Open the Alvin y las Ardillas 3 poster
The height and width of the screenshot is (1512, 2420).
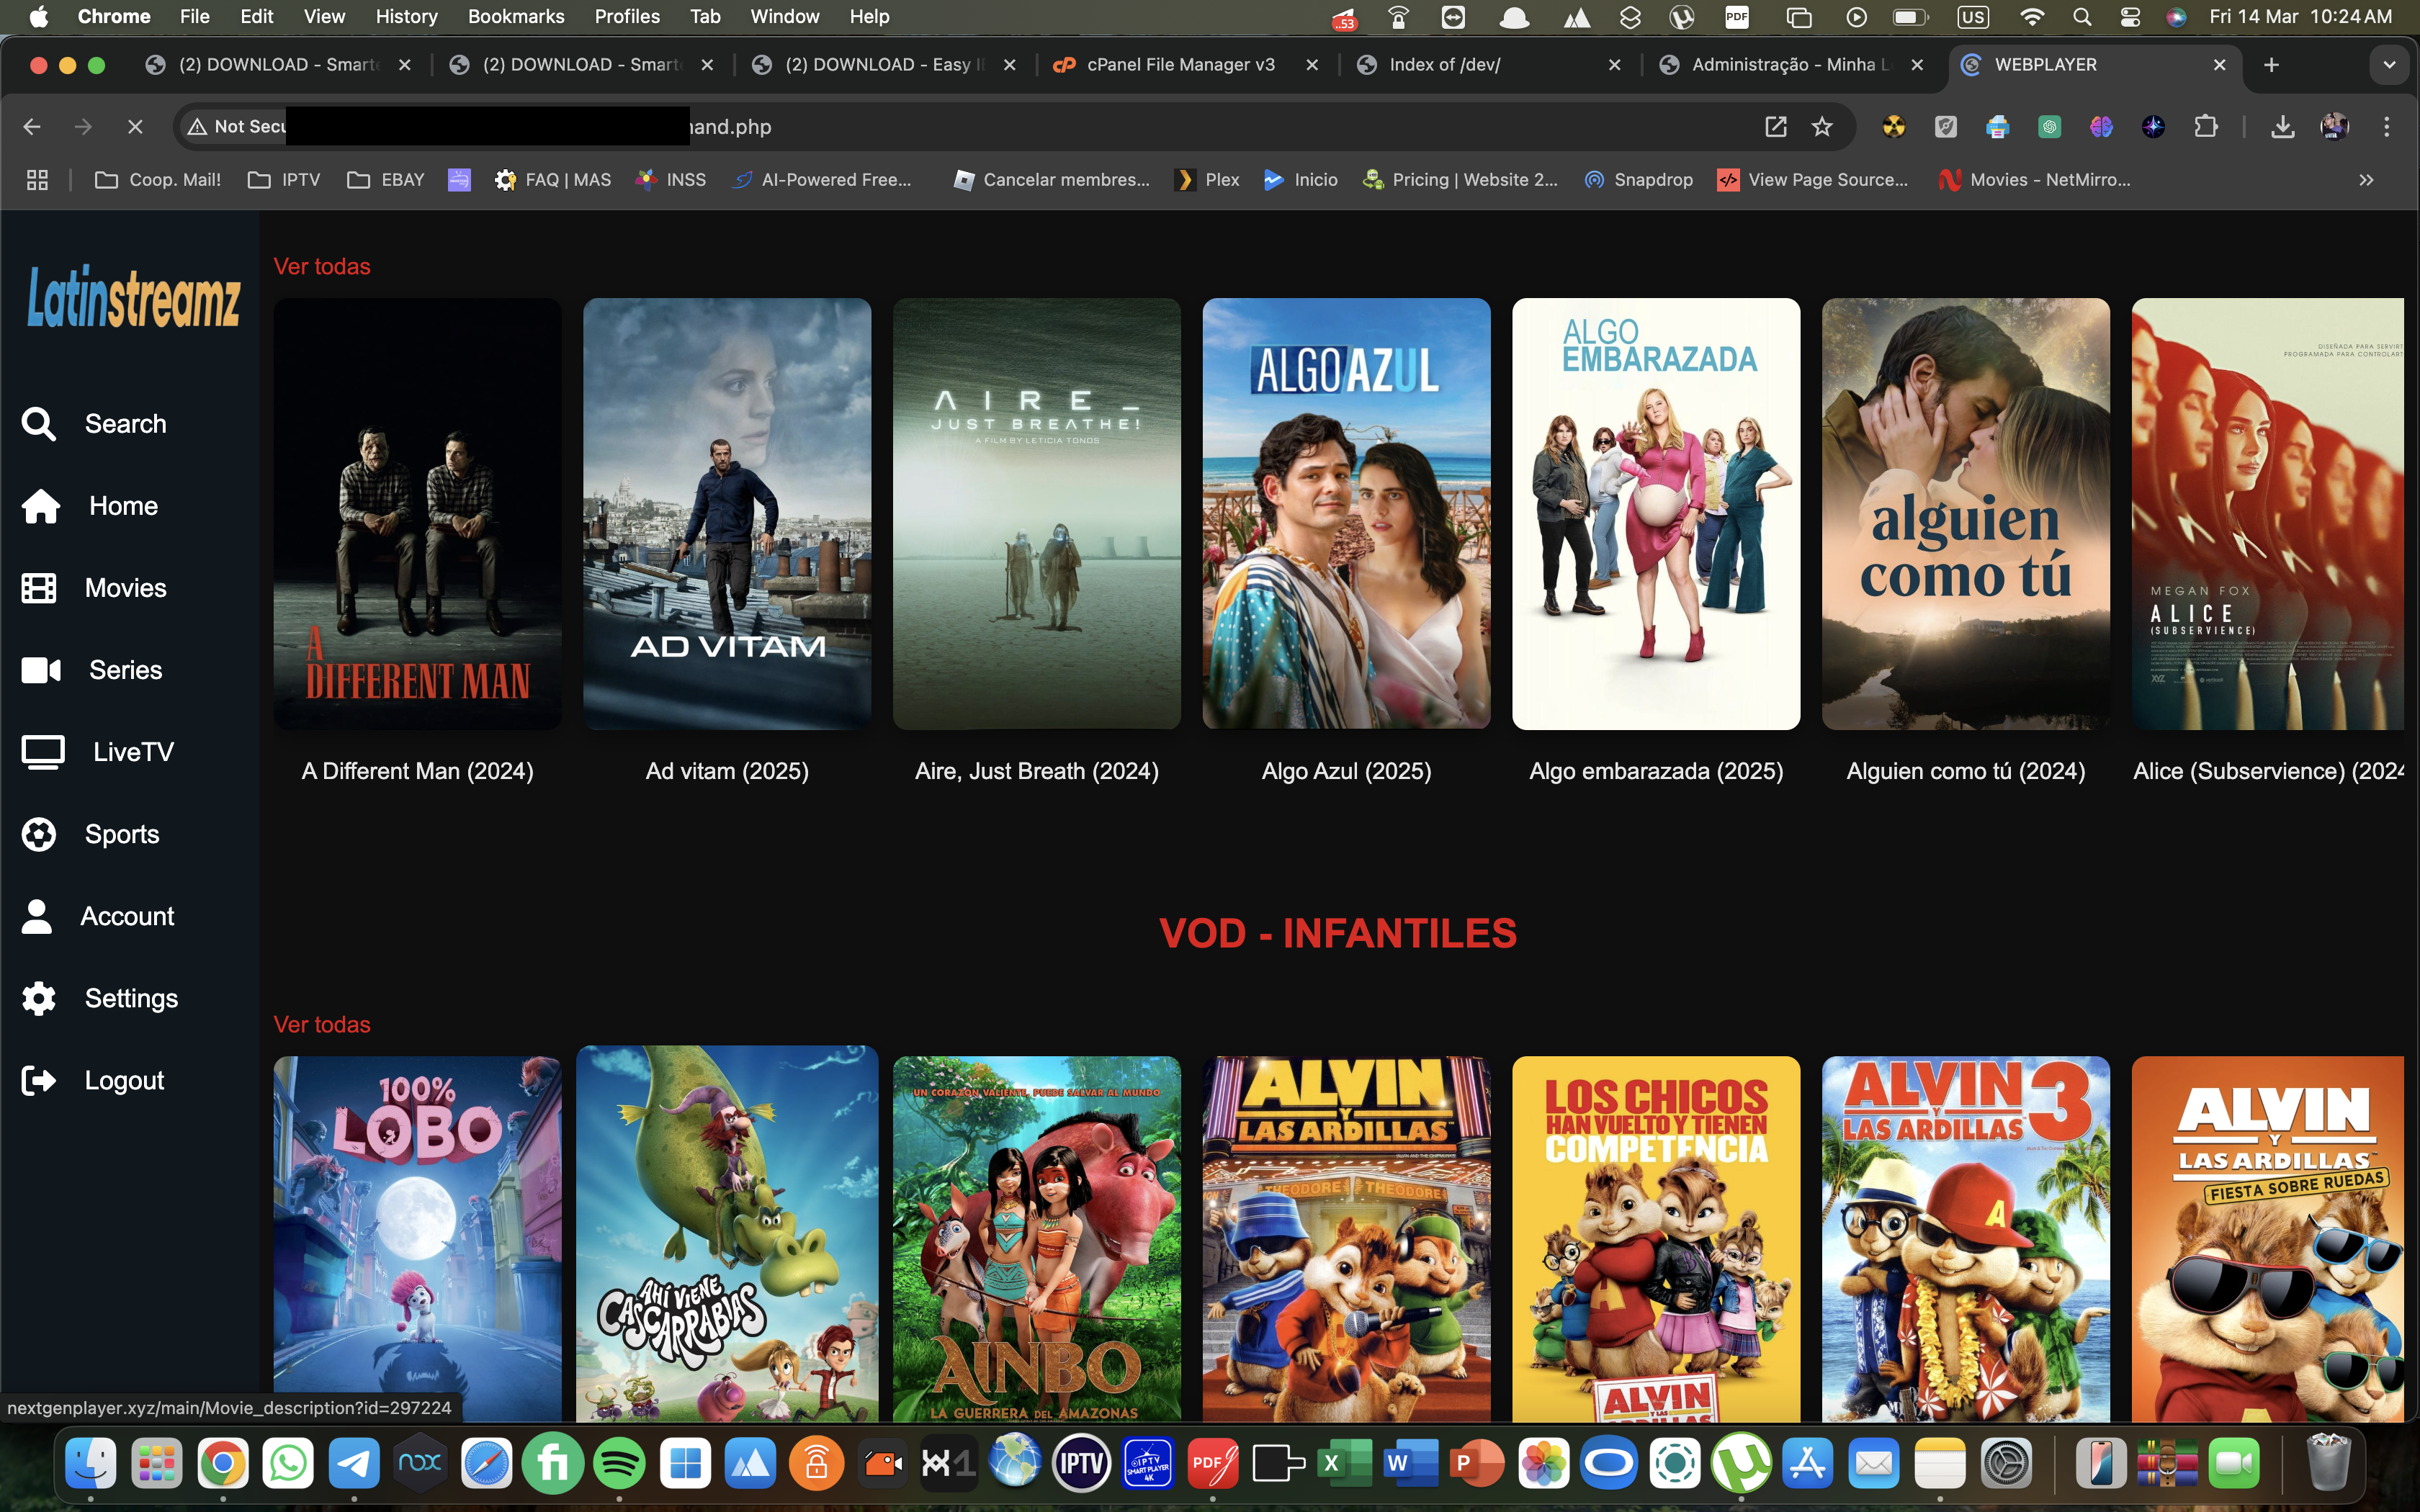(1965, 1235)
